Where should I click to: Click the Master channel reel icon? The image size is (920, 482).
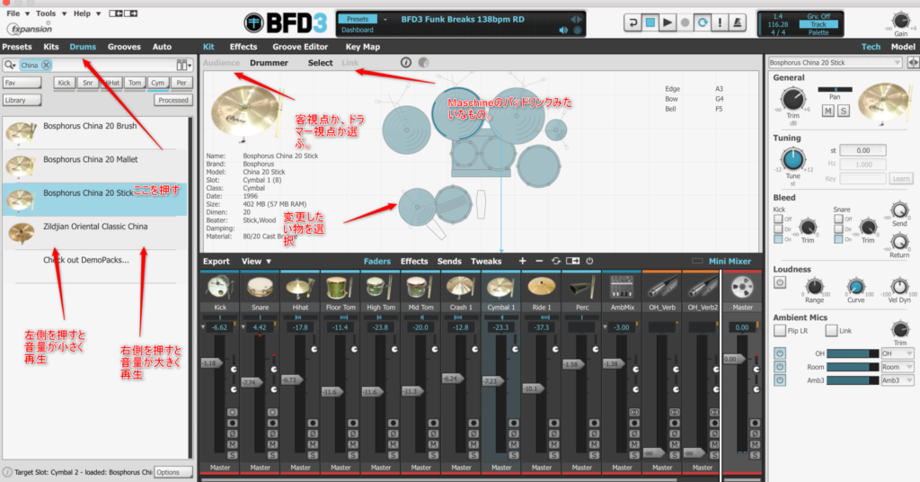coord(743,287)
